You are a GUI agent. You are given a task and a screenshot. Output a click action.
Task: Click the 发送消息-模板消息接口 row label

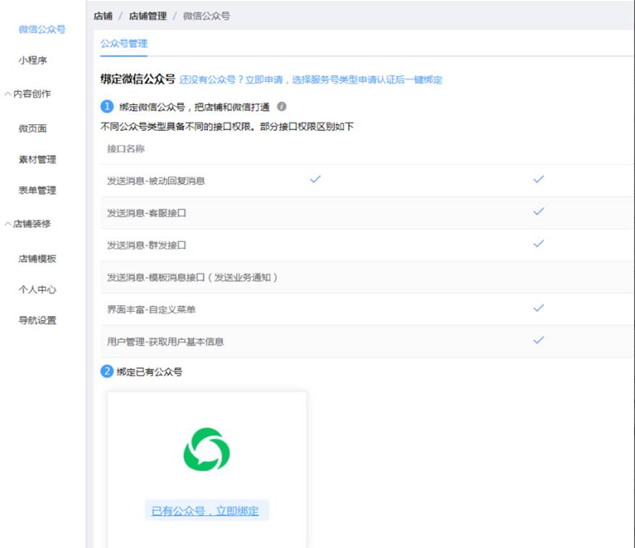[x=192, y=277]
